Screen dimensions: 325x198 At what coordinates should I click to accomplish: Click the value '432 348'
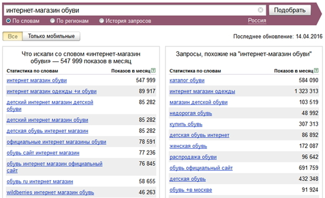pos(308,179)
